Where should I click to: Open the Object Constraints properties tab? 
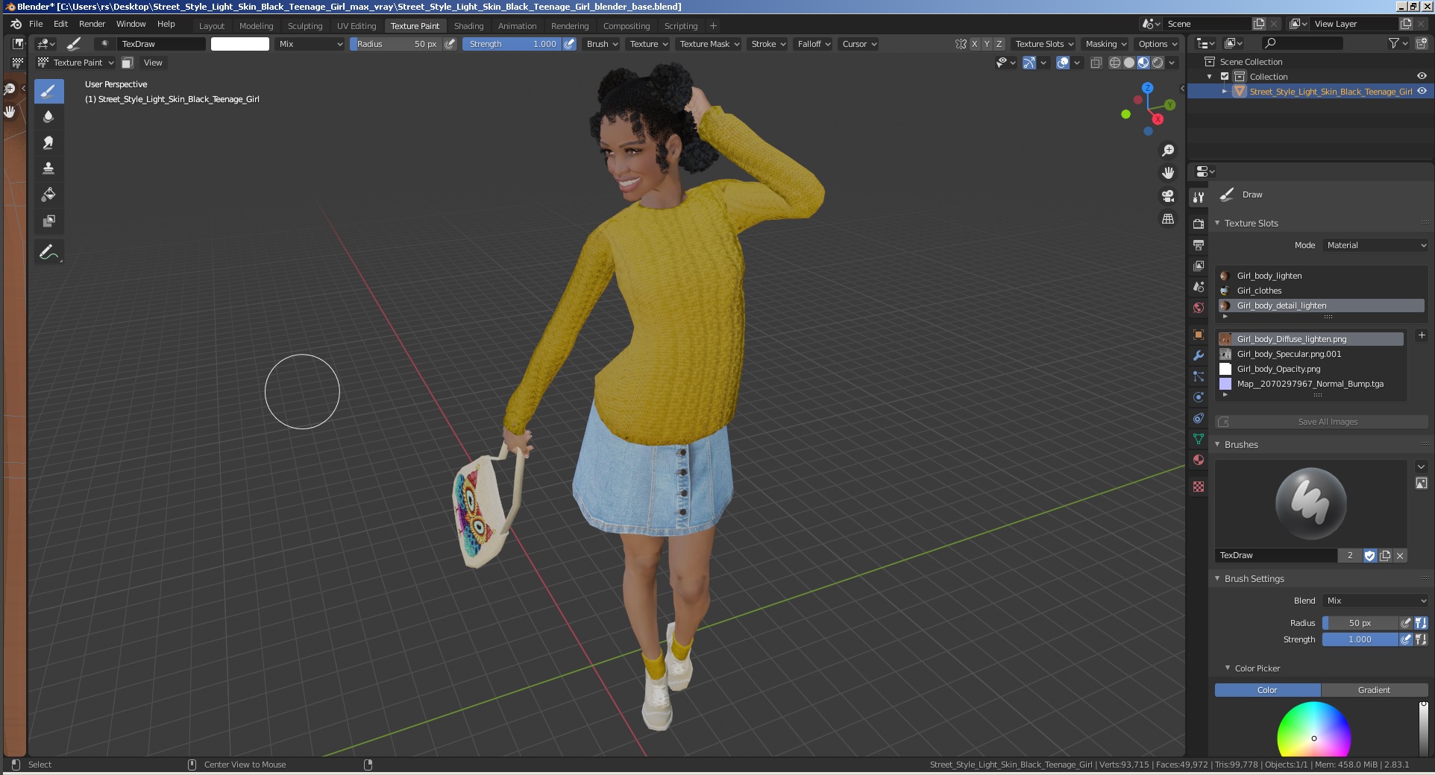point(1199,418)
